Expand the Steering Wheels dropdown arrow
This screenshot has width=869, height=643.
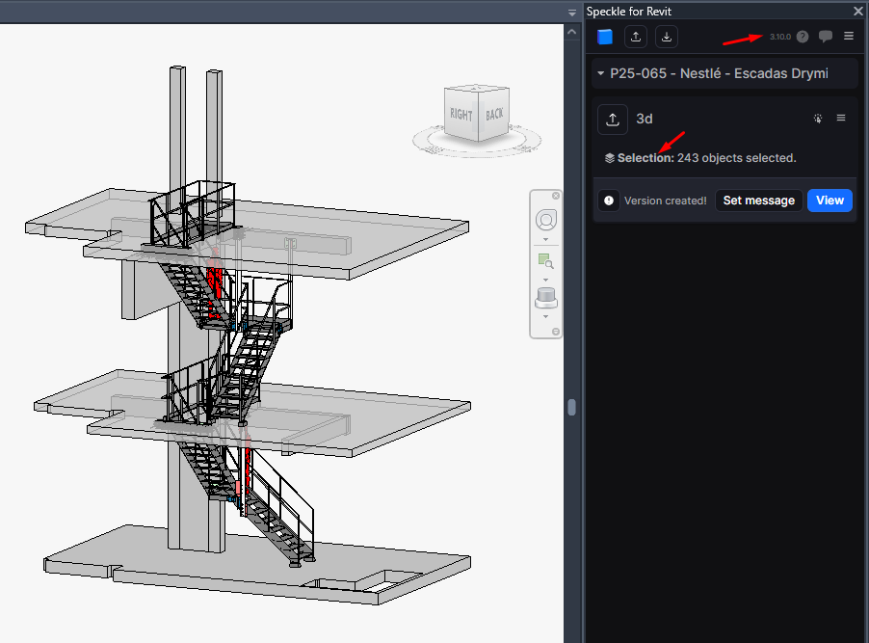(x=545, y=239)
